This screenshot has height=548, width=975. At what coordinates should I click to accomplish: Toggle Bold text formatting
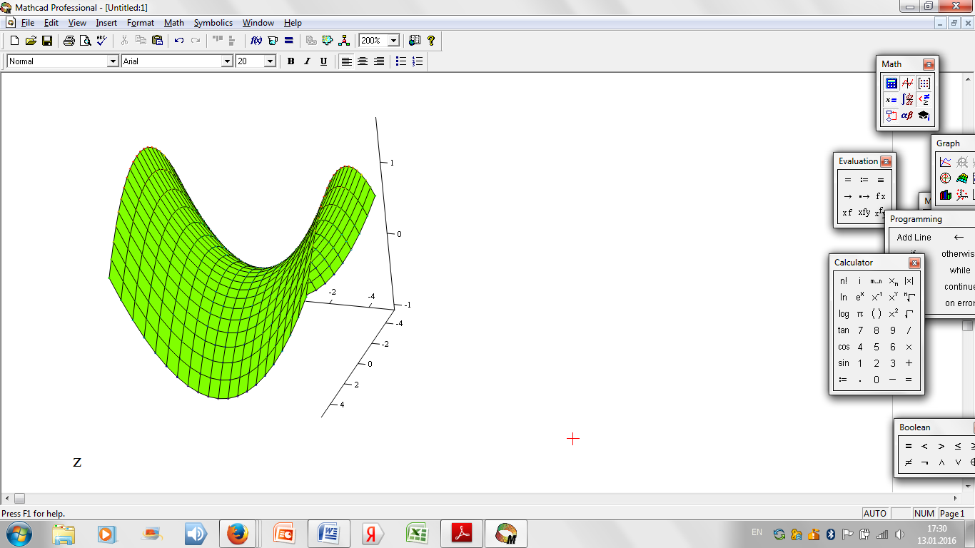point(291,61)
